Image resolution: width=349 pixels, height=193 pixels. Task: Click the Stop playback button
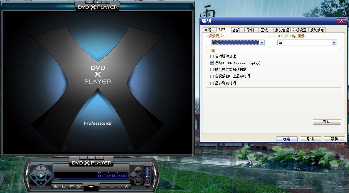pos(41,182)
